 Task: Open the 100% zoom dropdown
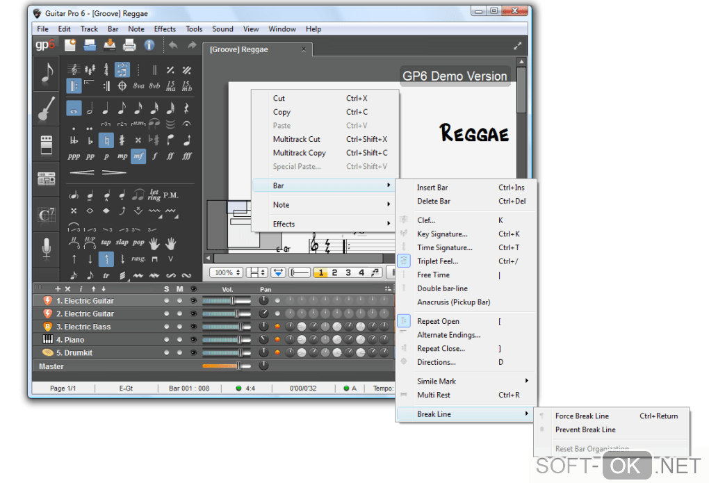(227, 272)
